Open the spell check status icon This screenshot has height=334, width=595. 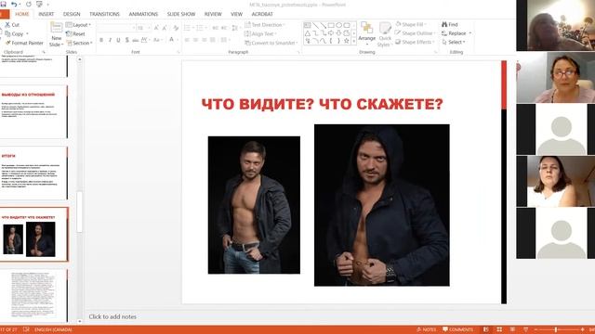pyautogui.click(x=26, y=329)
